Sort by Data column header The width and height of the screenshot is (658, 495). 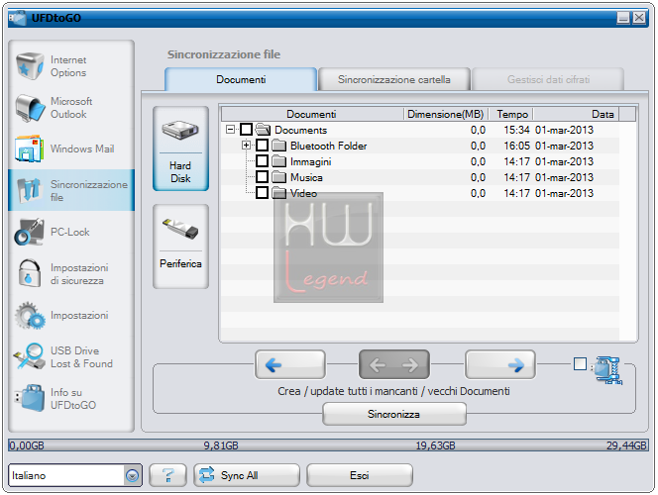pos(576,114)
